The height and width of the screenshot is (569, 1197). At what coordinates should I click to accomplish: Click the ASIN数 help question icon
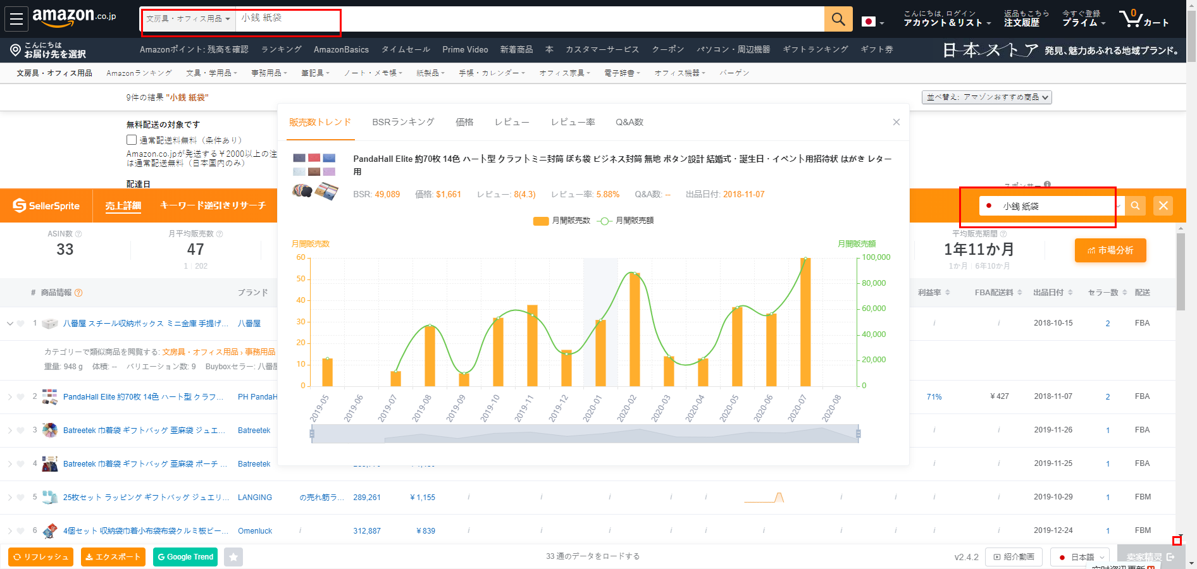78,234
